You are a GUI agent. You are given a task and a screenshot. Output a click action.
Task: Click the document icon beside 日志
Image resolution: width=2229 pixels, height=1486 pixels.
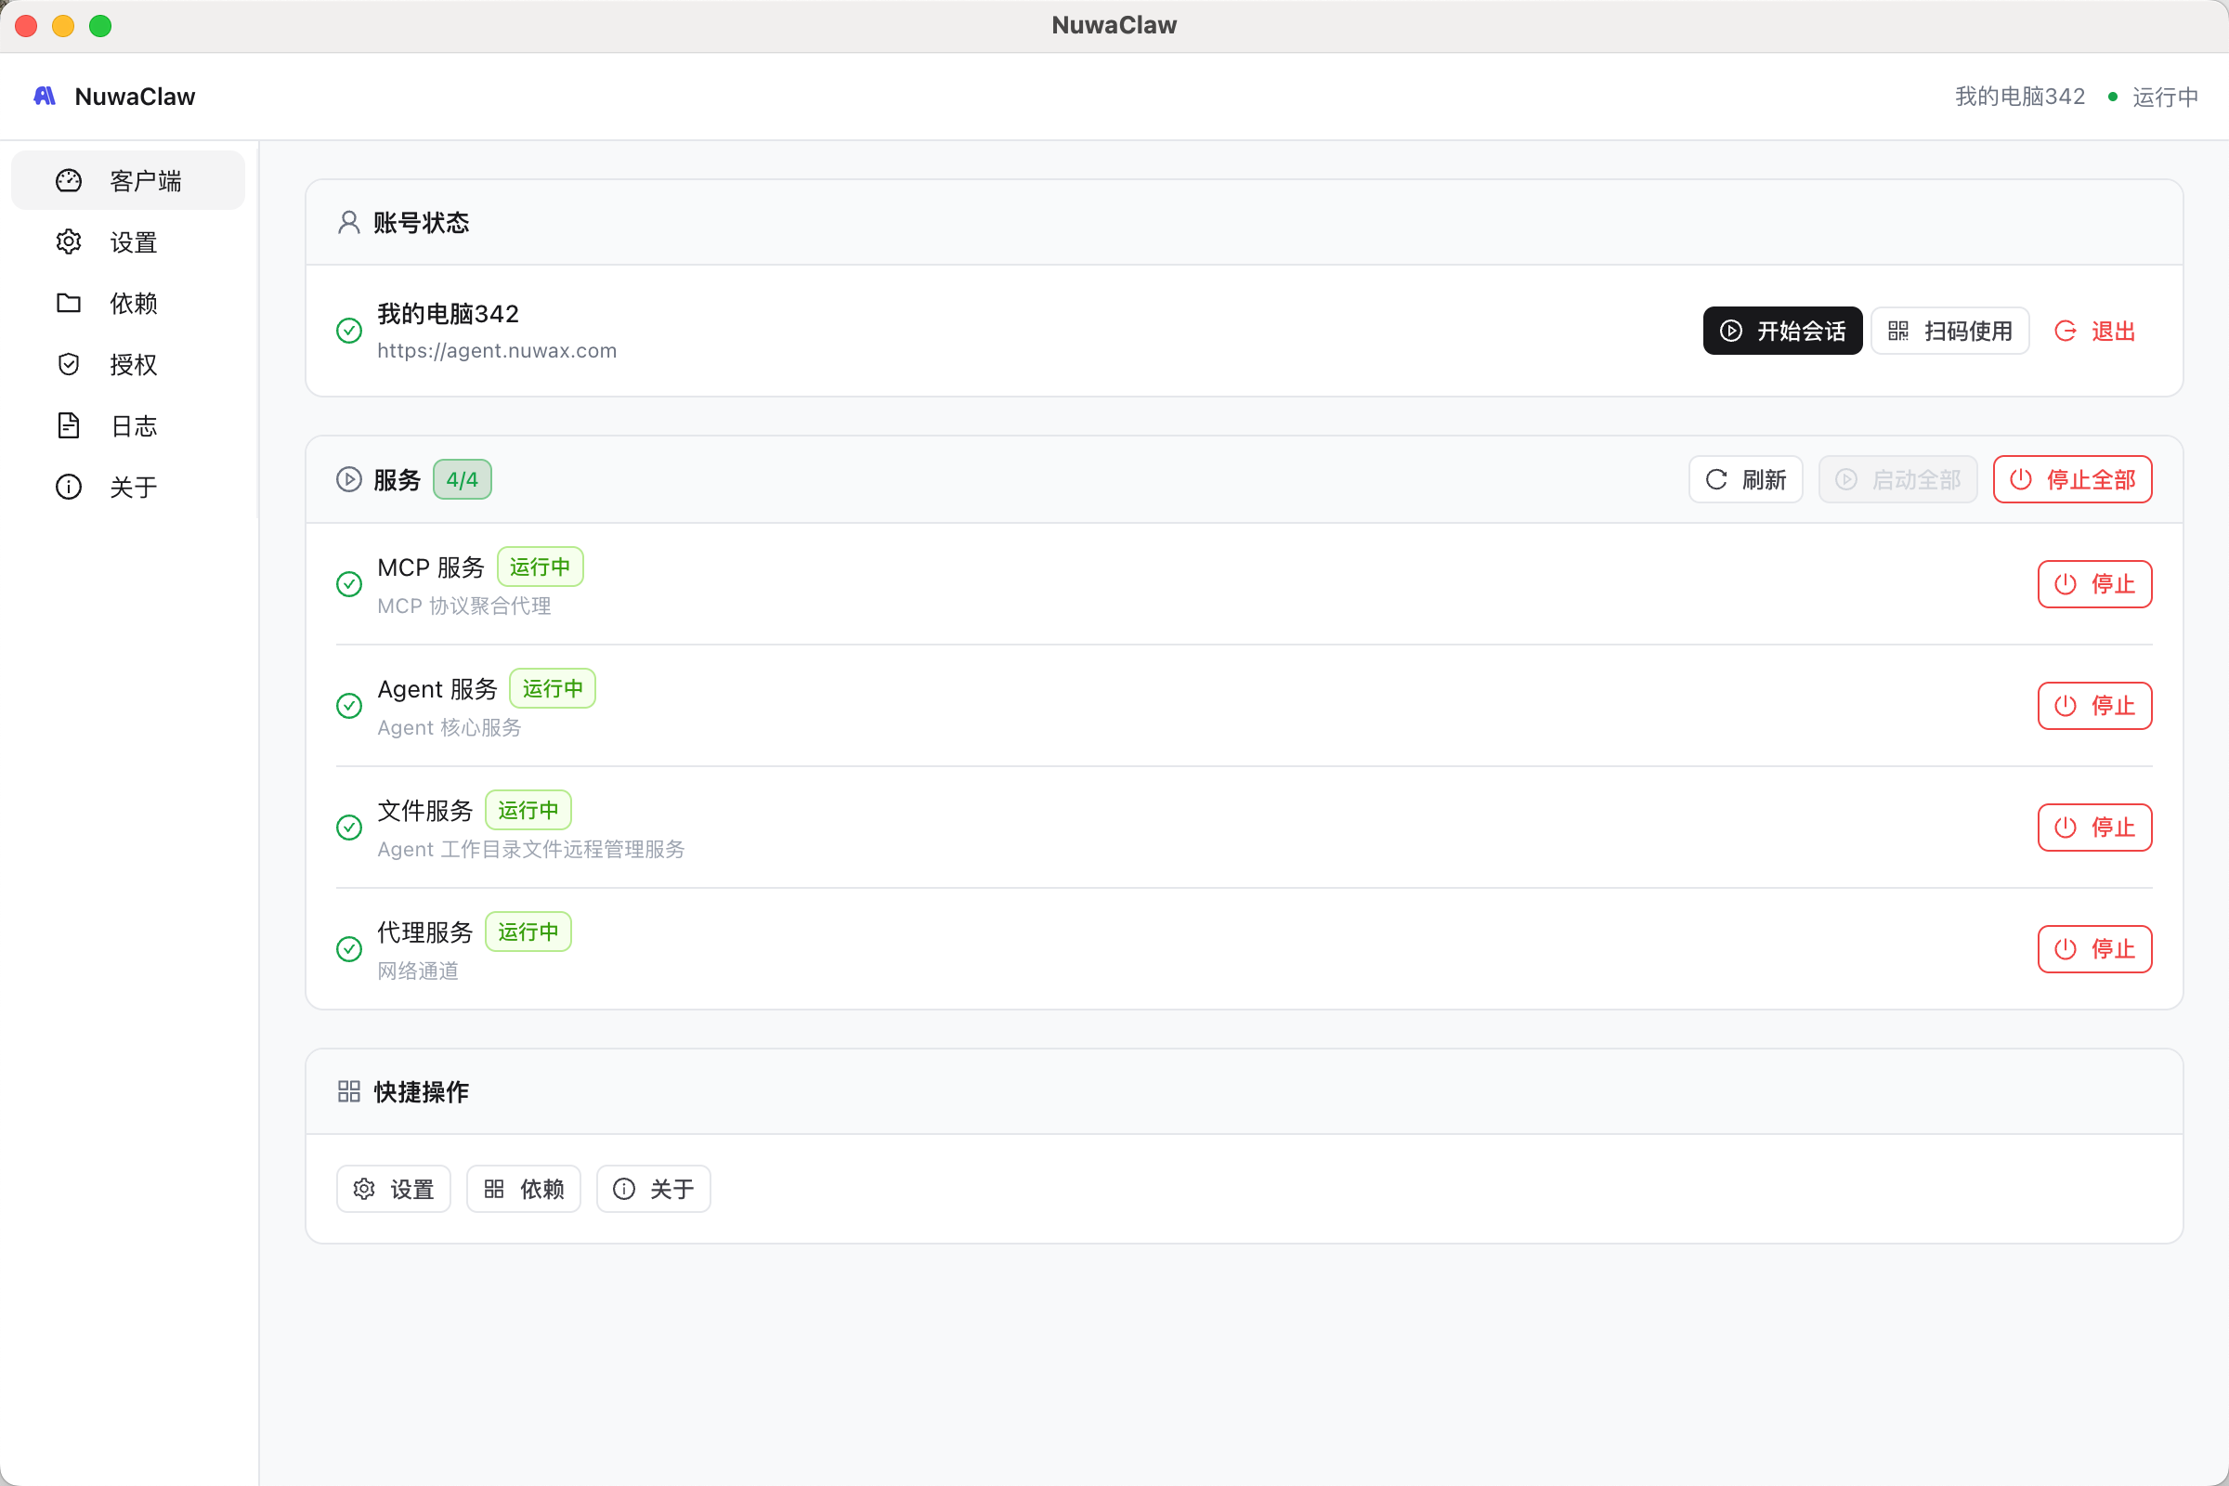[68, 425]
